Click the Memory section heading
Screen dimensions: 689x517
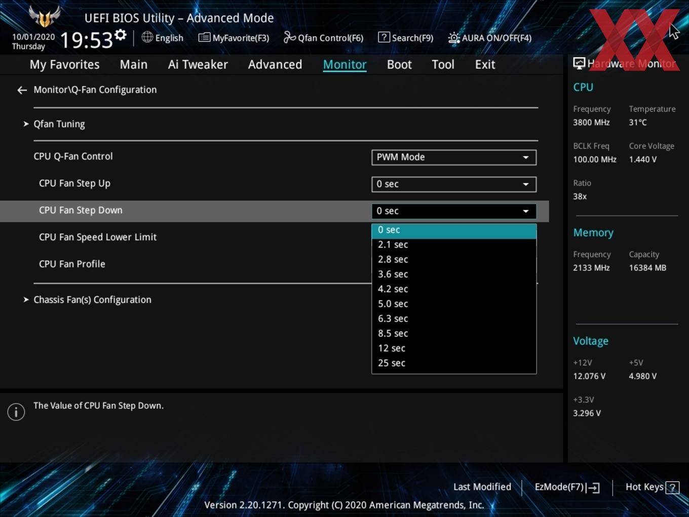pos(593,233)
